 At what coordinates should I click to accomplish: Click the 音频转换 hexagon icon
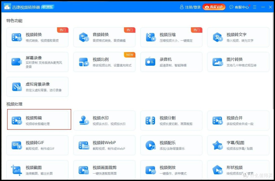pos(84,37)
